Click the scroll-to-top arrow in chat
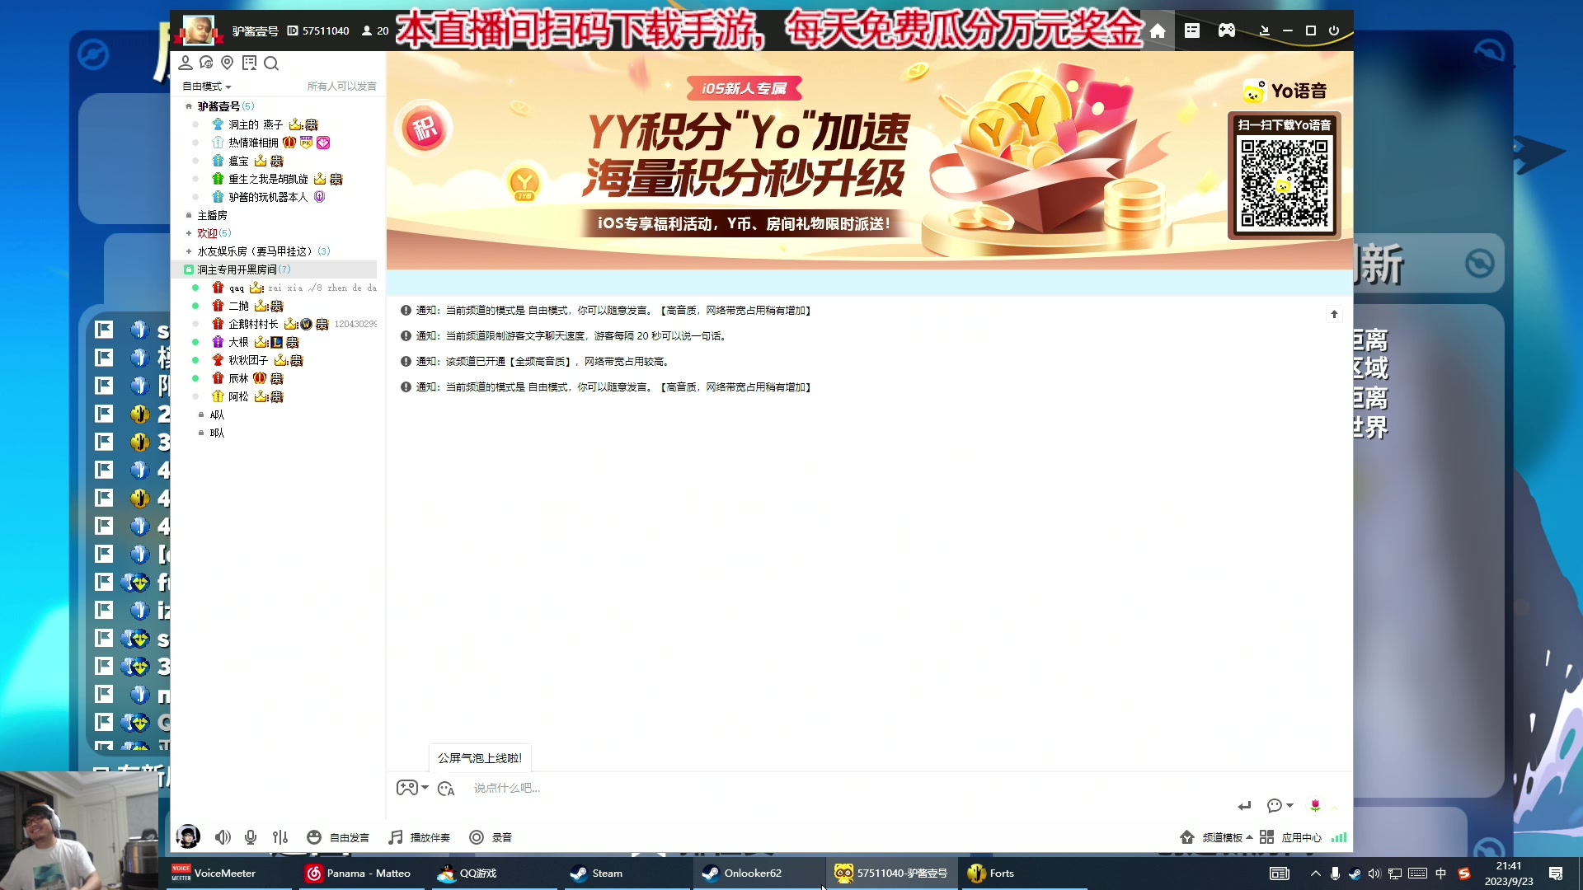The image size is (1583, 890). [x=1334, y=314]
